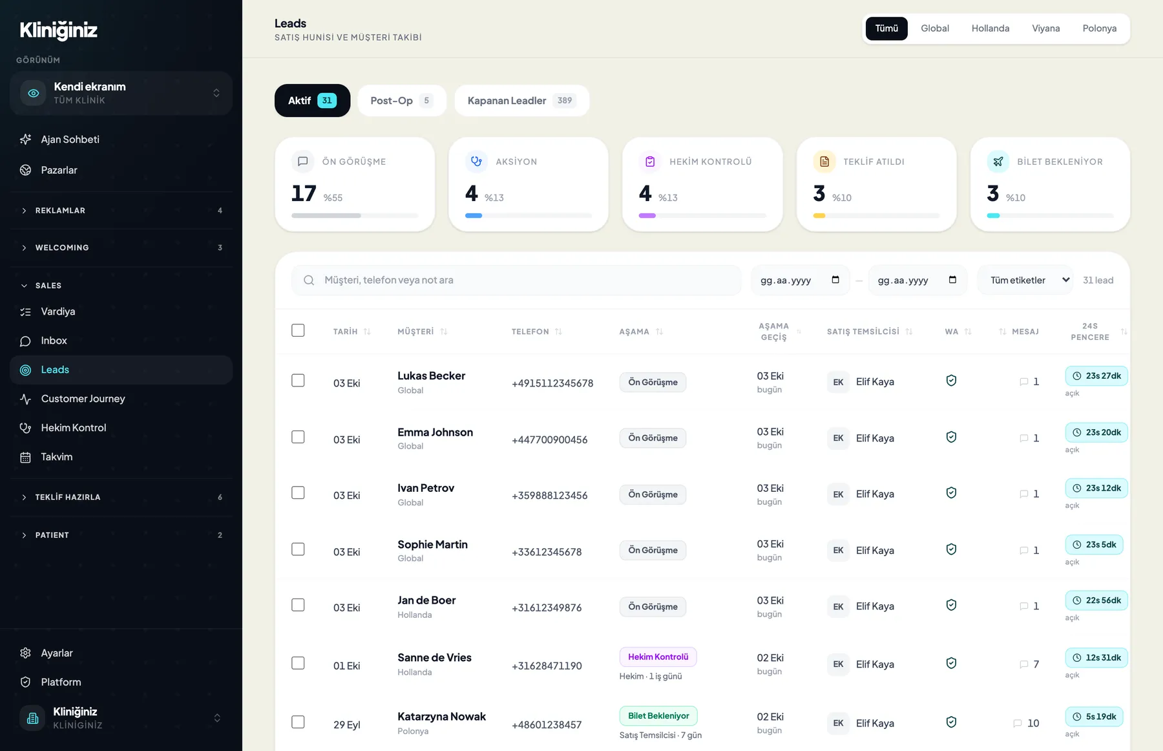This screenshot has width=1163, height=751.
Task: Check the Katarzyna Nowak row checkbox
Action: pos(298,722)
